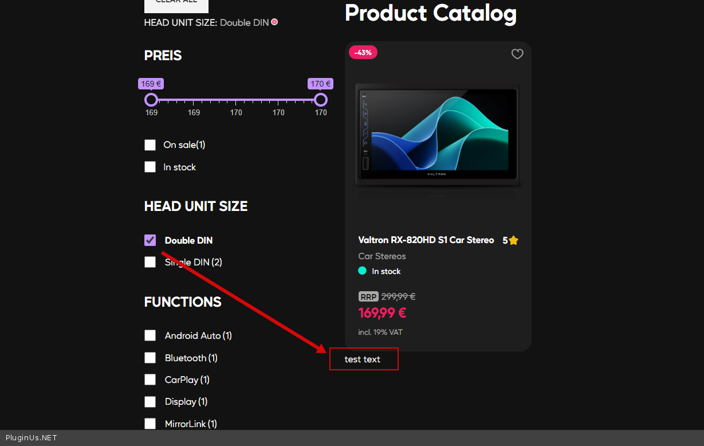Enable the Bluetooth filter checkbox
704x446 pixels.
(150, 358)
